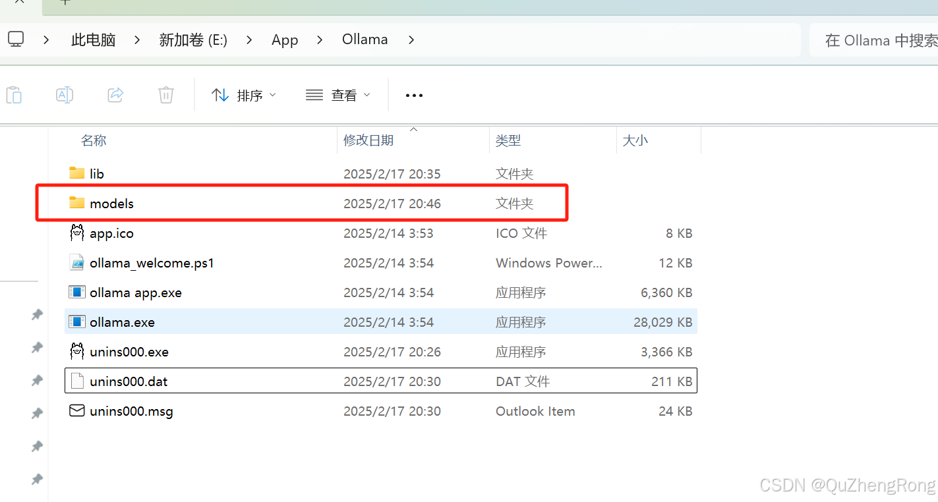Click the 2025/2/17 20:26 date of unins000.exe
Image resolution: width=938 pixels, height=502 pixels.
click(392, 352)
